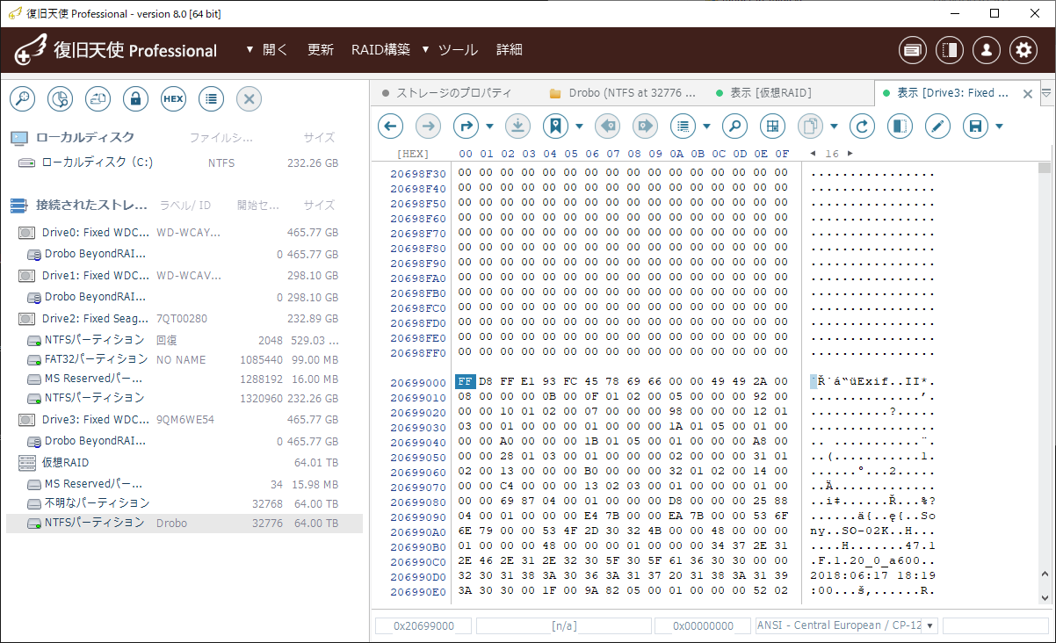Select Drive2: Fixed Seag storage

click(x=184, y=318)
